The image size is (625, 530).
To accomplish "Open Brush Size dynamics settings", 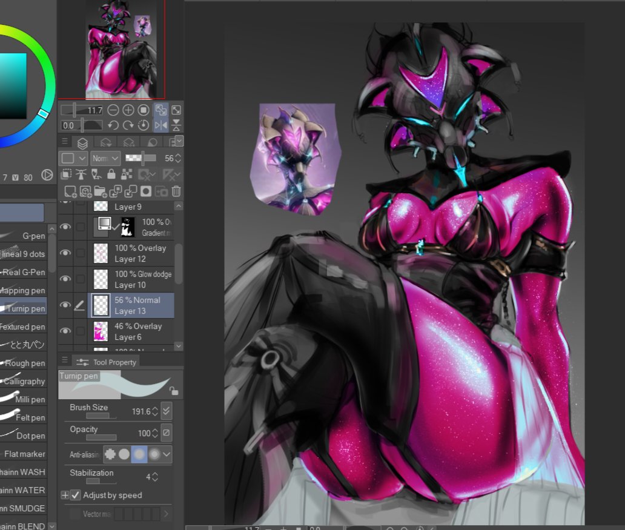I will point(167,411).
